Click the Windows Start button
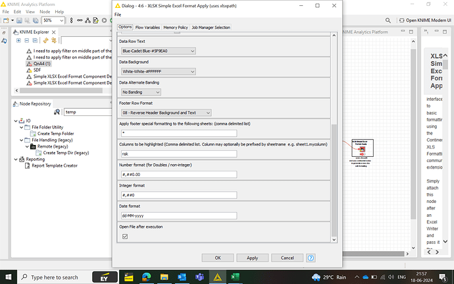 (7, 276)
